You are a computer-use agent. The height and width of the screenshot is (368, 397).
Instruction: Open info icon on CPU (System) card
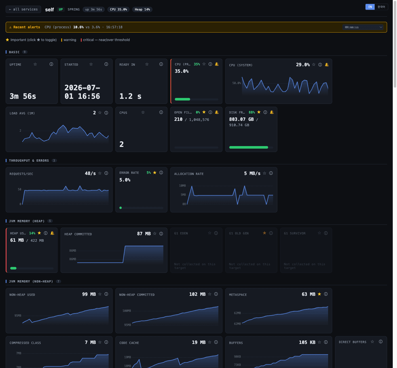[x=320, y=65]
